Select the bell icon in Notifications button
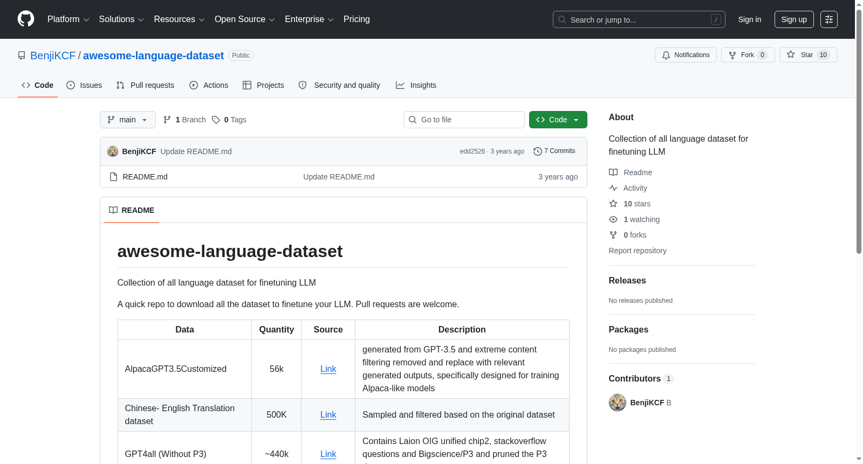The height and width of the screenshot is (464, 863). point(666,55)
